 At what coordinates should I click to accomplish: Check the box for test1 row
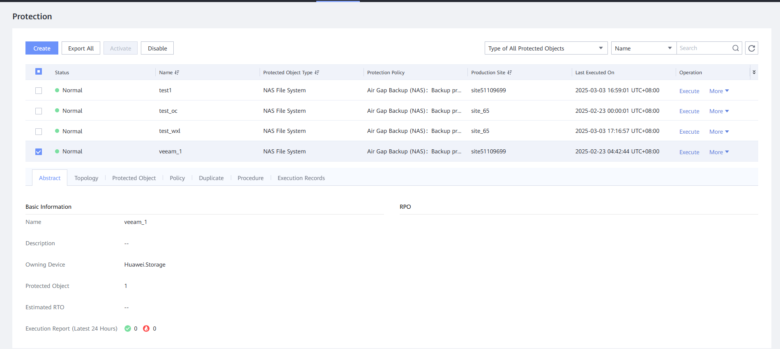[39, 91]
